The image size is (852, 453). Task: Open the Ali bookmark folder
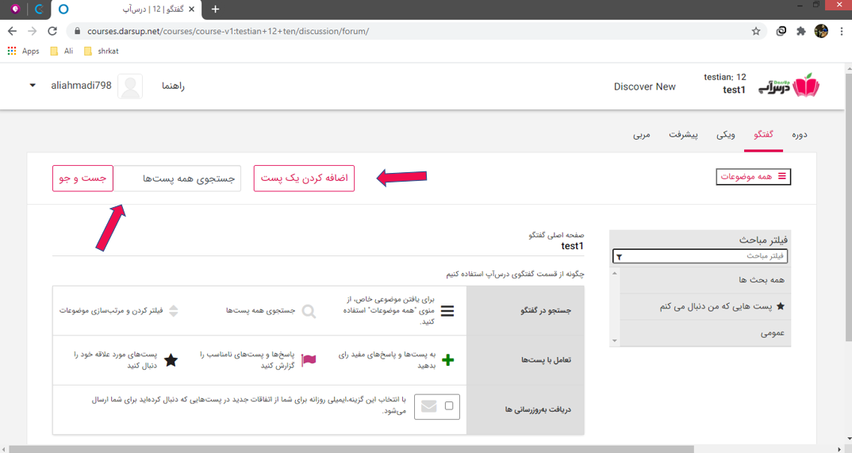point(62,51)
